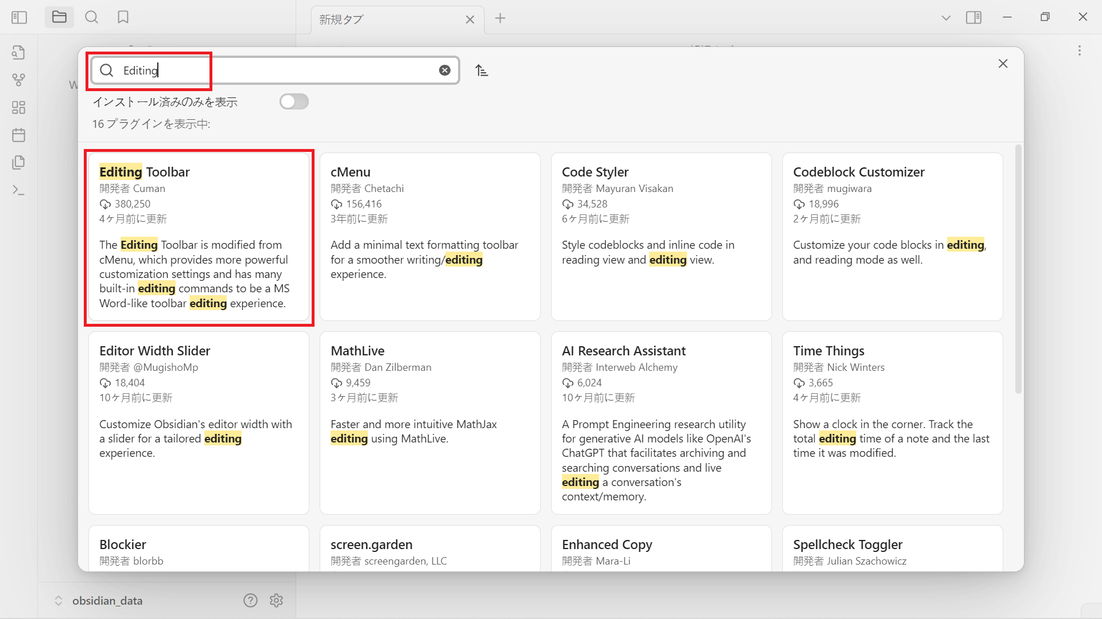Viewport: 1102px width, 619px height.
Task: Open the cMenu plugin card
Action: click(430, 236)
